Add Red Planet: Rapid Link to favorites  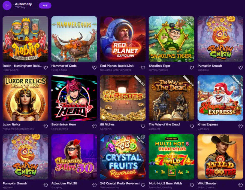tap(143, 68)
